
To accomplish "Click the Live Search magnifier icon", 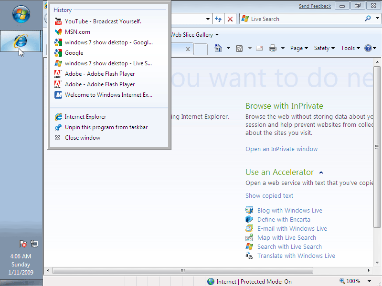I will pyautogui.click(x=368, y=19).
